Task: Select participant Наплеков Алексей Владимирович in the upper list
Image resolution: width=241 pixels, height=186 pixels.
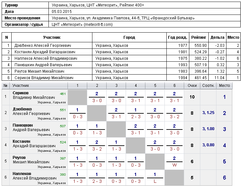Action: click(x=46, y=58)
